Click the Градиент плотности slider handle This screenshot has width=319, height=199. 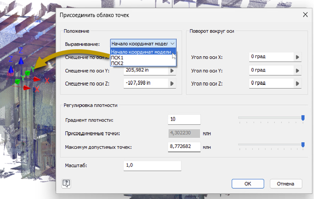point(303,118)
